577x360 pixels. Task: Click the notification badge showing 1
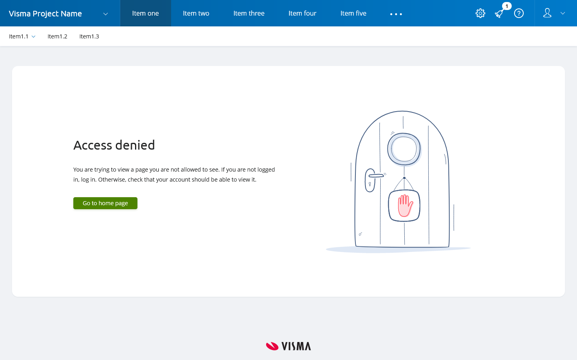(x=507, y=6)
